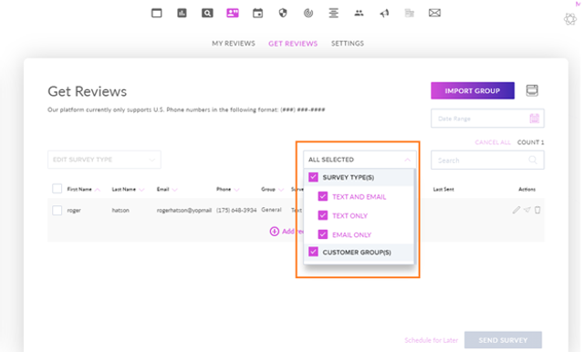Click the Actions column header
584x352 pixels.
527,190
